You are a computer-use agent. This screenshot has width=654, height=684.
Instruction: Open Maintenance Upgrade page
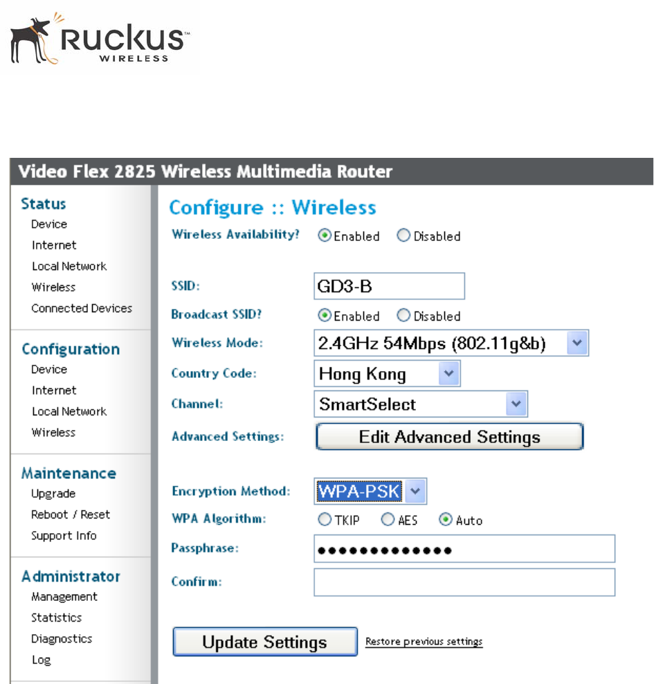(x=53, y=494)
